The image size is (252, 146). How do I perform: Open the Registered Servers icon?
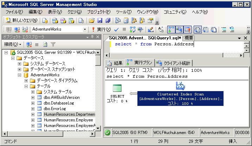(118, 20)
